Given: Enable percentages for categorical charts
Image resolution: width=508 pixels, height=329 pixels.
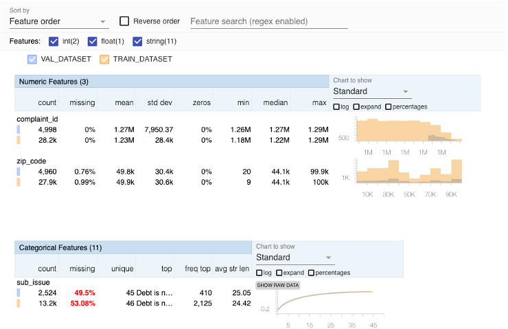Looking at the screenshot, I should pyautogui.click(x=311, y=273).
